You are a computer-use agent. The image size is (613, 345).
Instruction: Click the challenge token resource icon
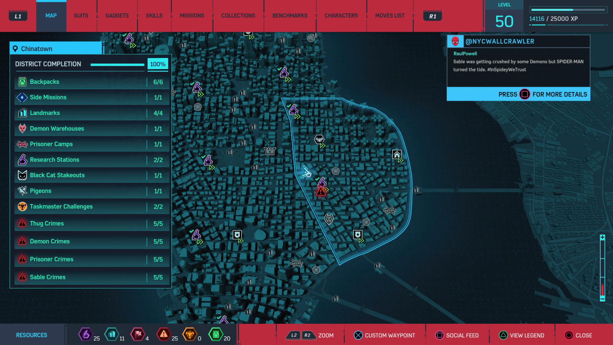pyautogui.click(x=191, y=334)
